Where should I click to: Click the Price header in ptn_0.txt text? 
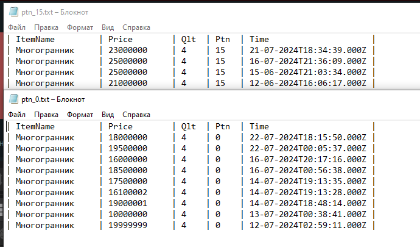(121, 126)
